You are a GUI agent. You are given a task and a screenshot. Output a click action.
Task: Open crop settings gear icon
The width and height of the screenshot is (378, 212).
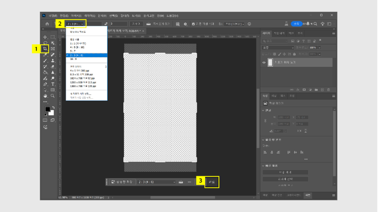[185, 24]
